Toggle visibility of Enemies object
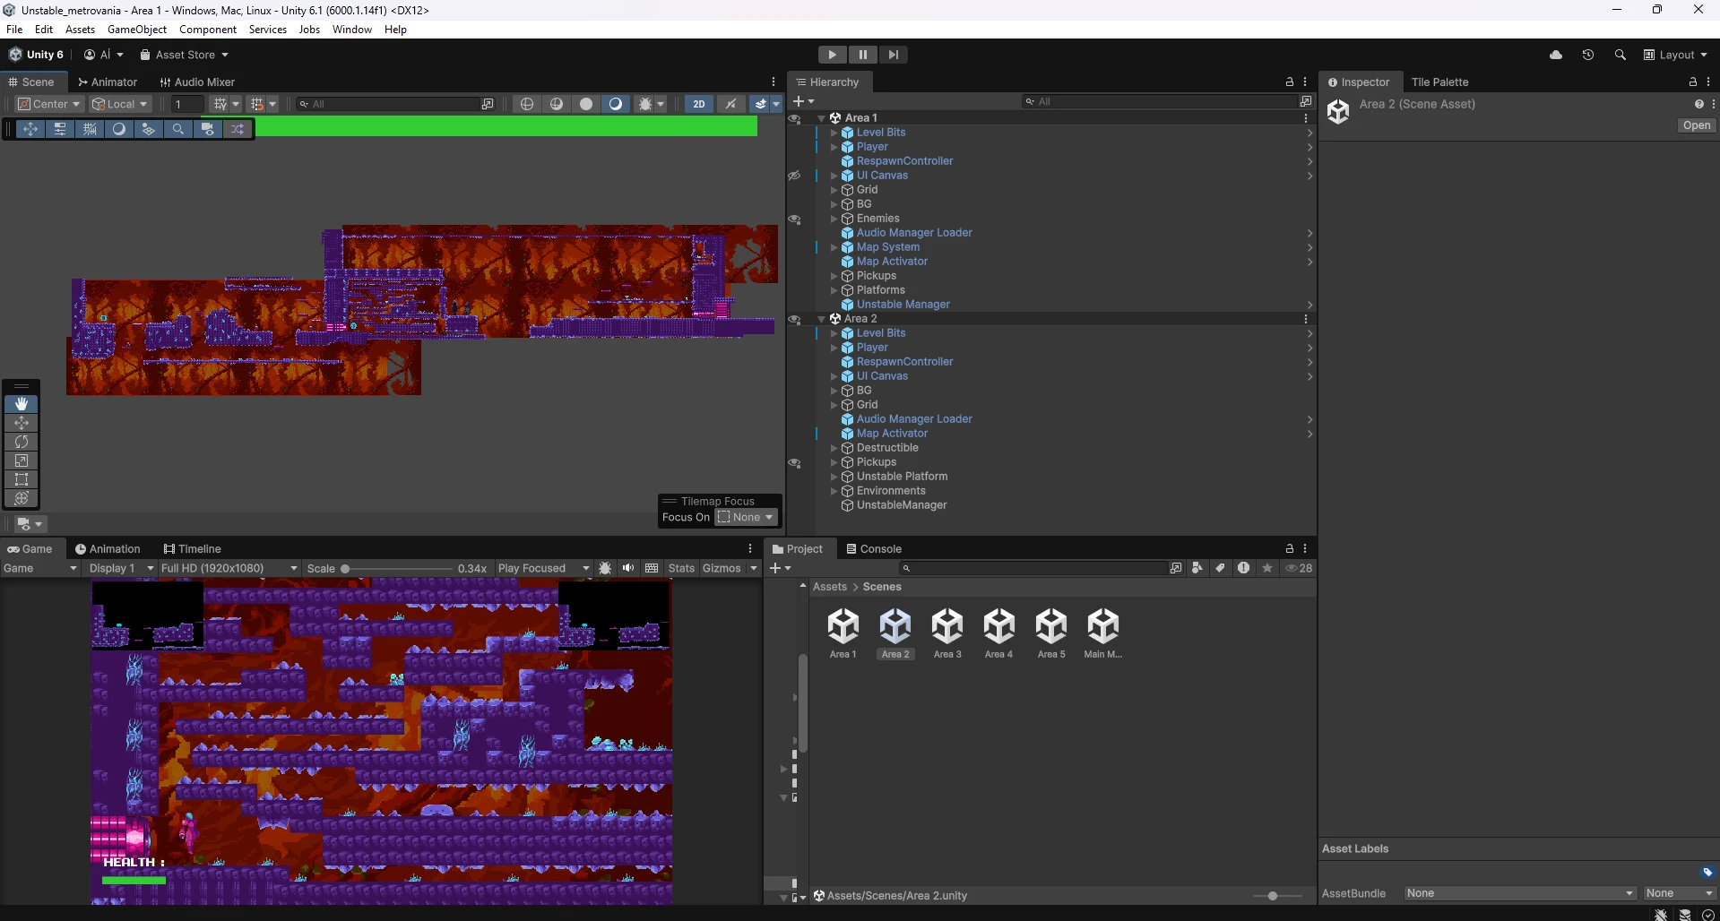Screen dimensions: 1720x921 pos(794,219)
